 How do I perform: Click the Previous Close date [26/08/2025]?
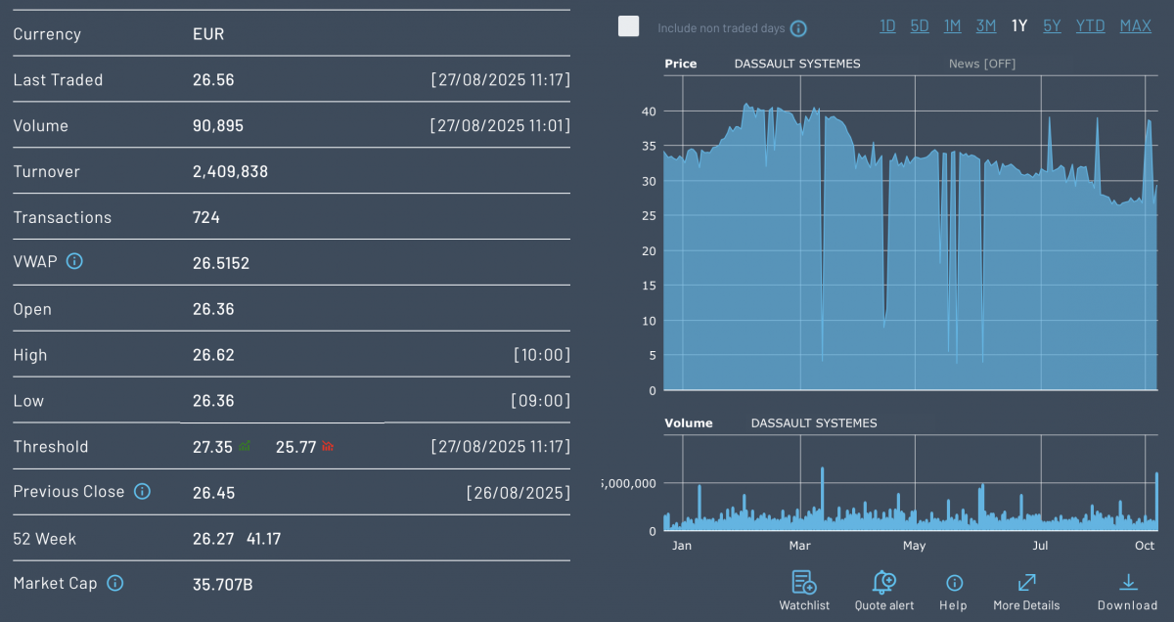[x=519, y=492]
